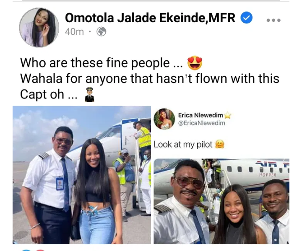The image size is (302, 251).
Task: Open Omotola's circular profile picture
Action: 39,28
